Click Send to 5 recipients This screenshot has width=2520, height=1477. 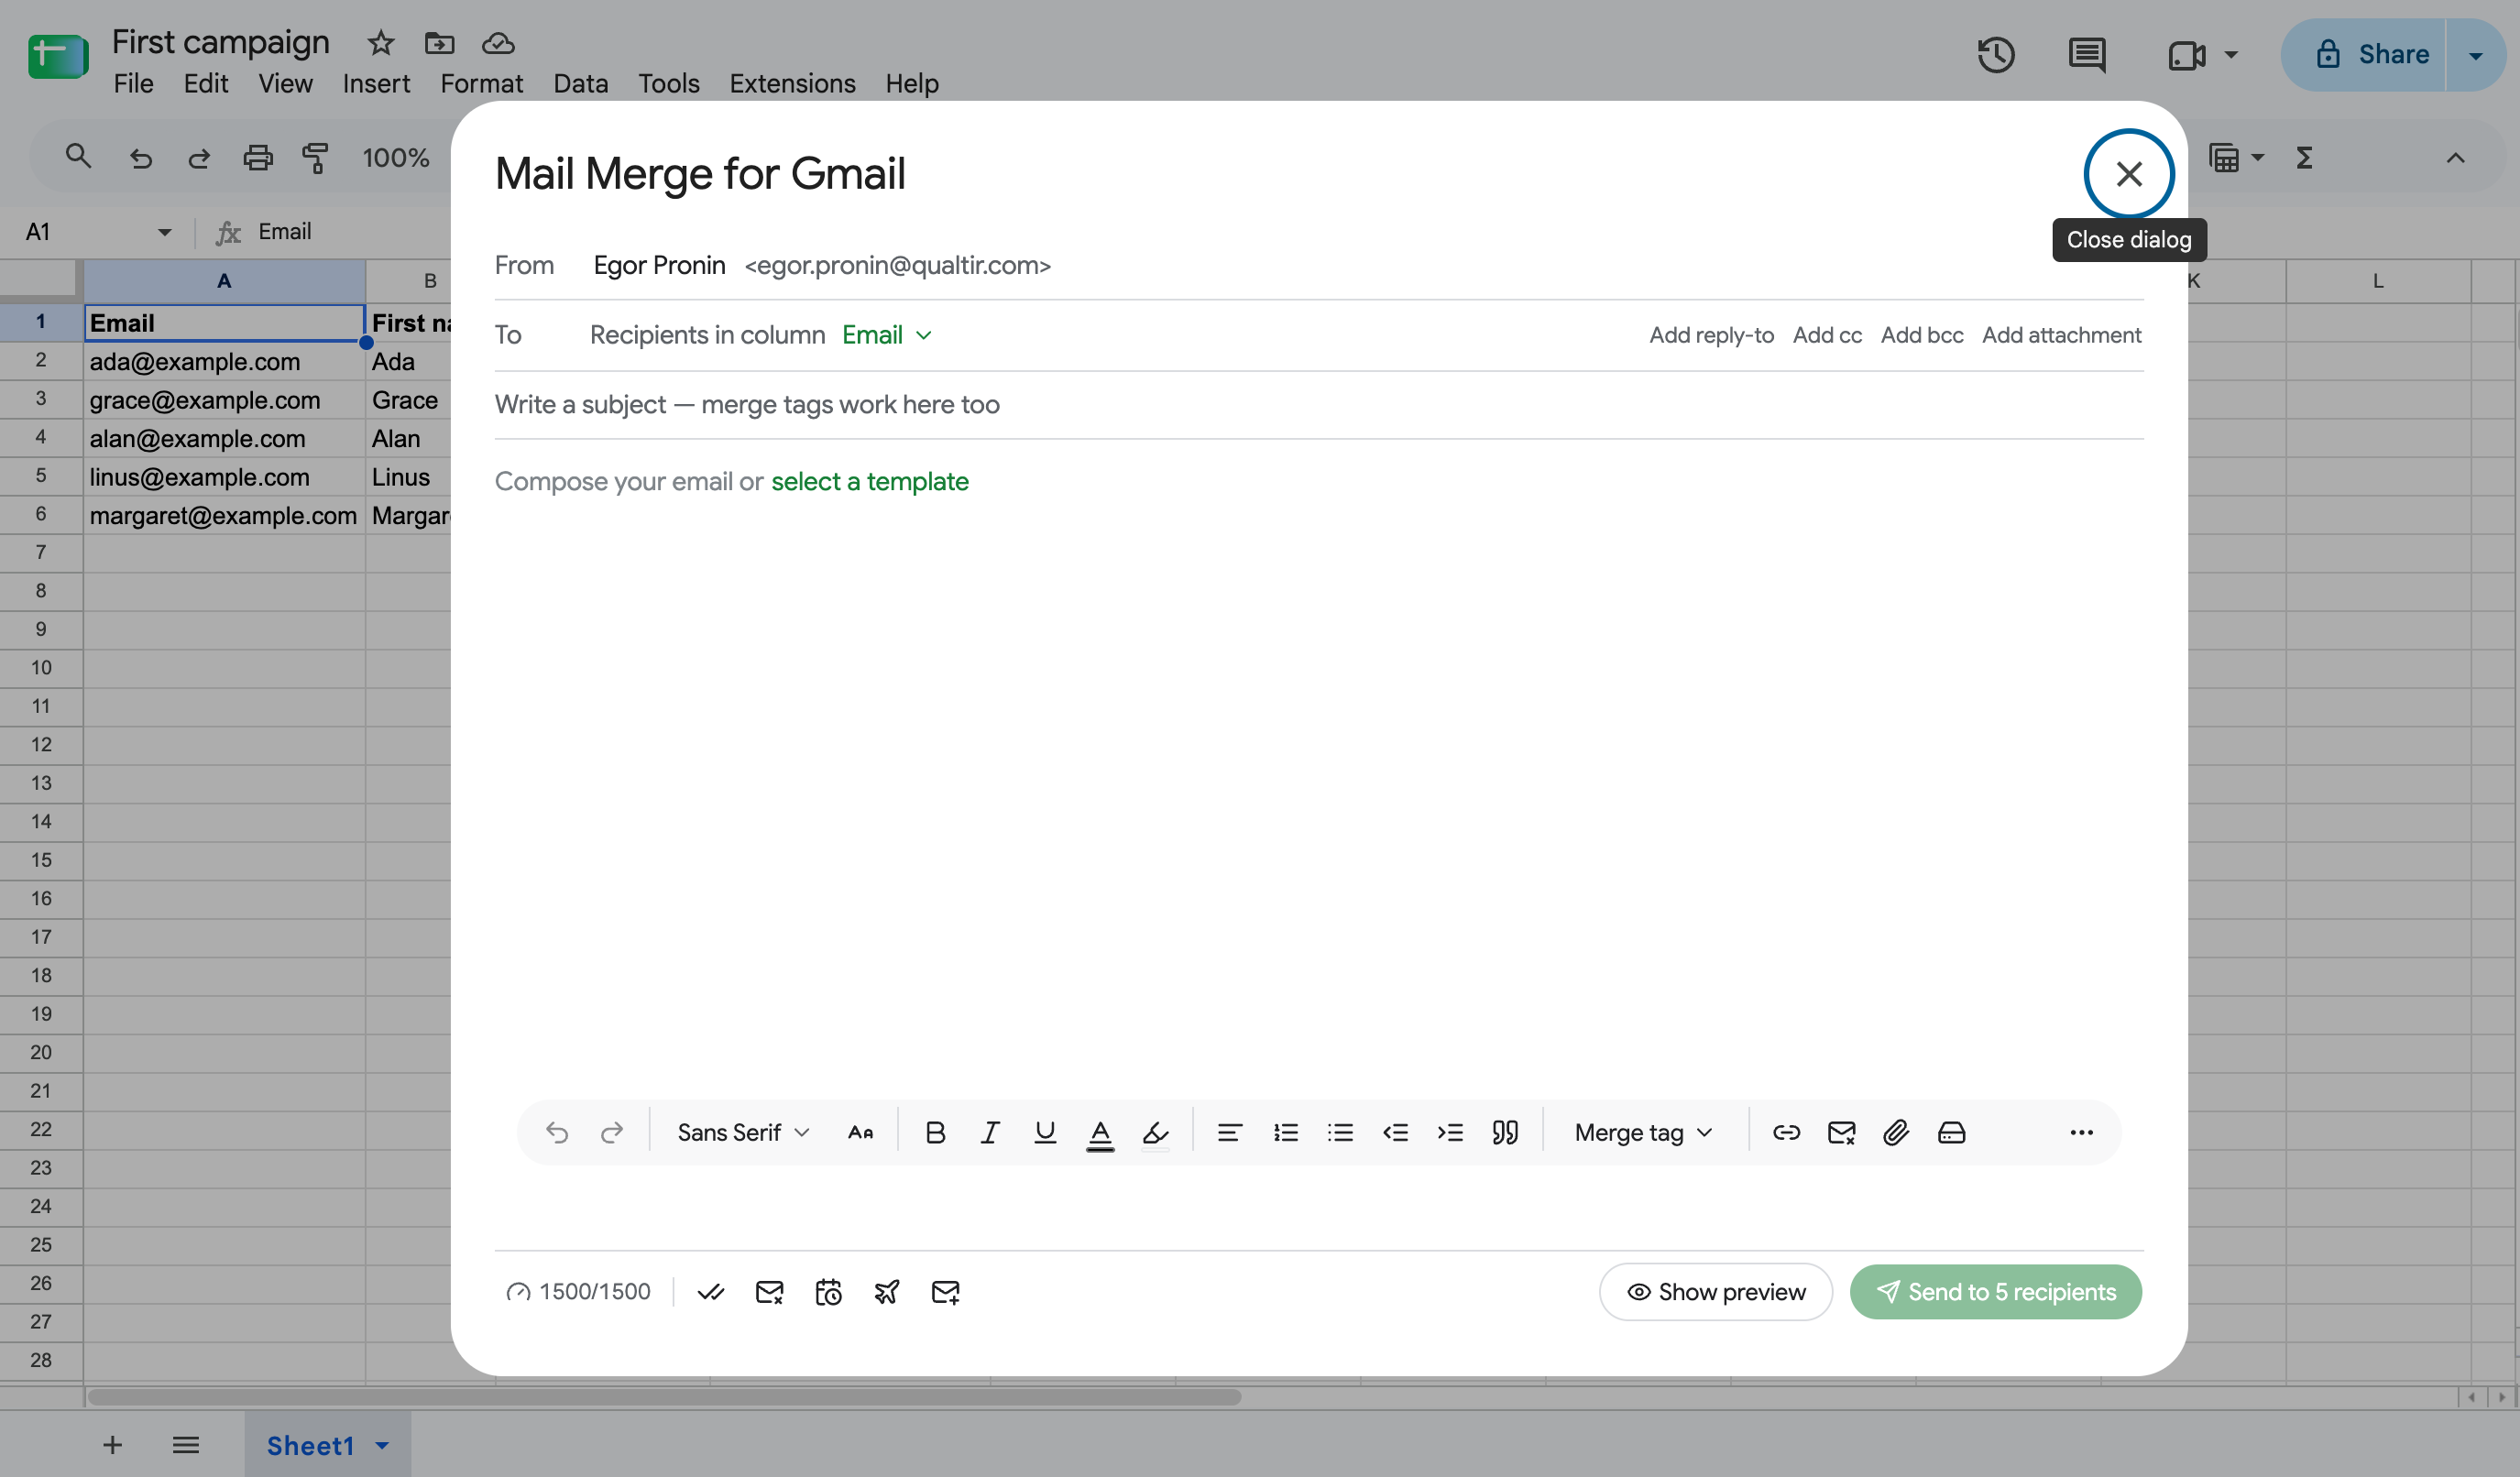point(1995,1292)
